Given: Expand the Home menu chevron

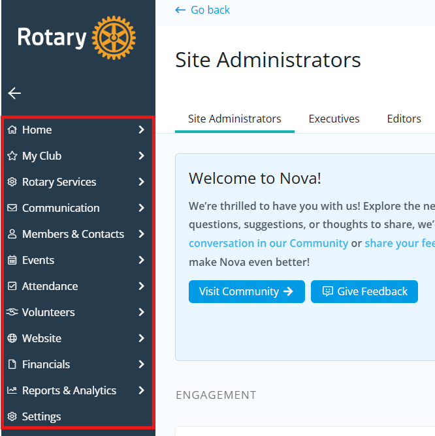Looking at the screenshot, I should (x=142, y=130).
